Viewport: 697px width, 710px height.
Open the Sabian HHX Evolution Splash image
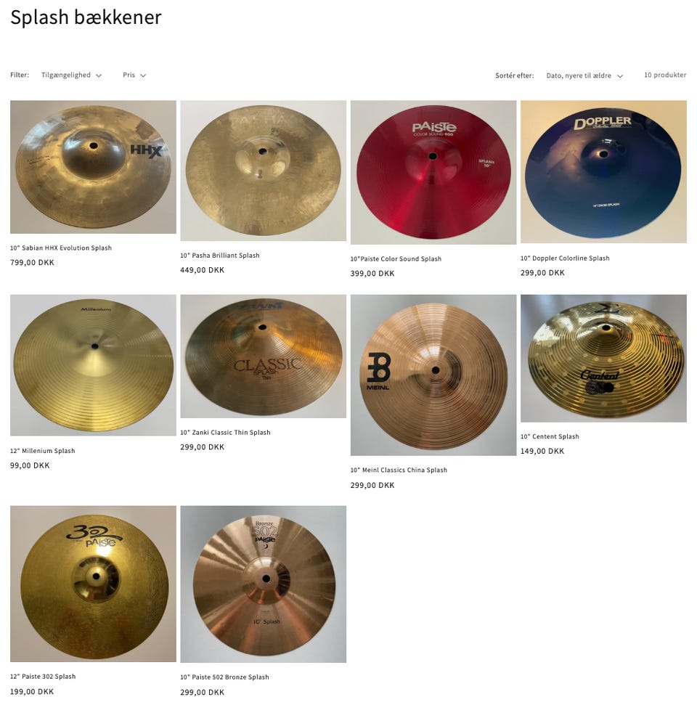(93, 167)
